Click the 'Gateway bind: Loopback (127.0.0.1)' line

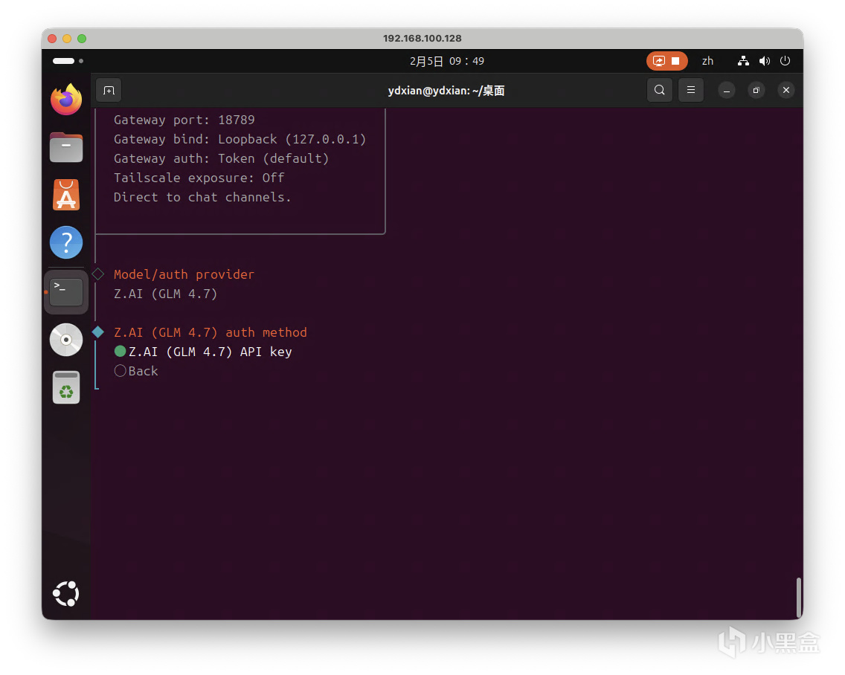240,140
